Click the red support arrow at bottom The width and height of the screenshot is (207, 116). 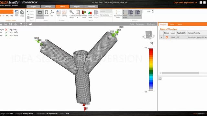click(x=85, y=109)
